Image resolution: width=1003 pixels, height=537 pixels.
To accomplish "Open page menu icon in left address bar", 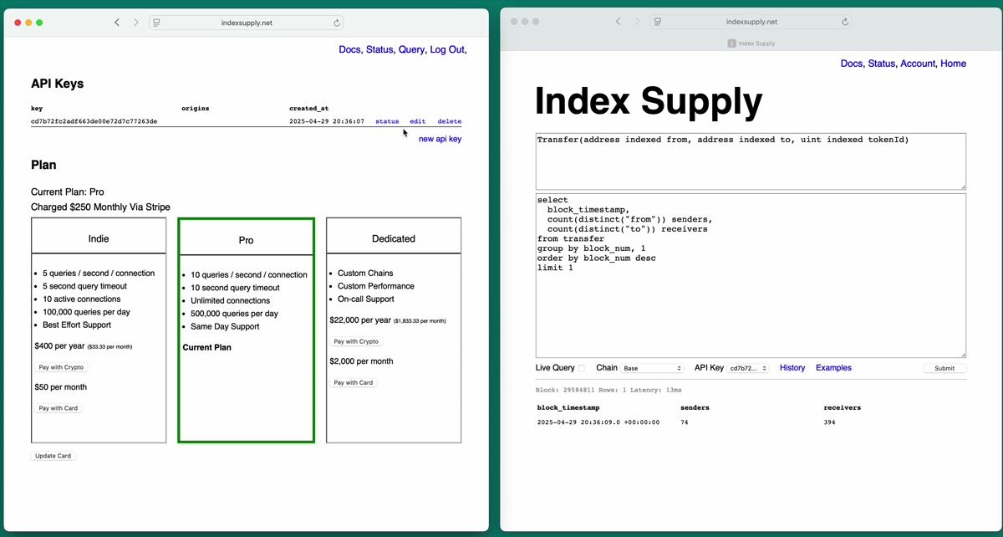I will tap(156, 23).
